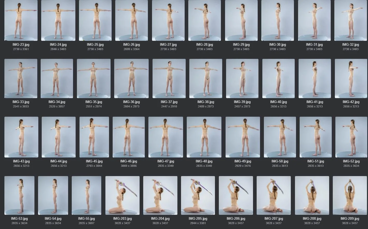Click the dimensions text 2846 x 3403

point(58,49)
